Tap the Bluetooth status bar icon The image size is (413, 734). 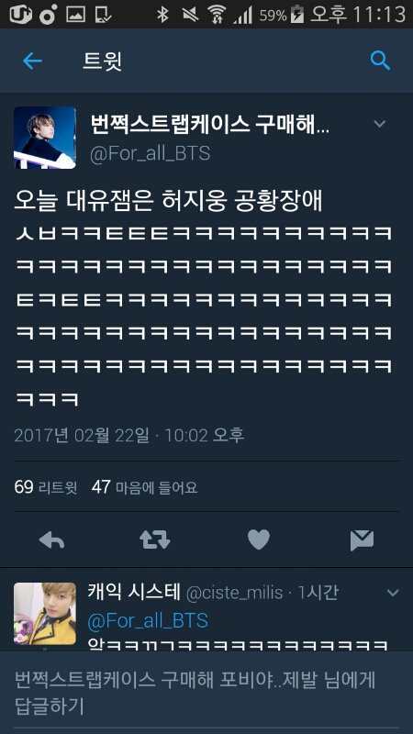(162, 14)
